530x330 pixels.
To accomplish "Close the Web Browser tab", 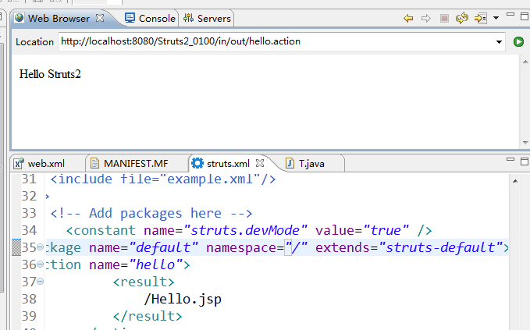I will [x=100, y=18].
